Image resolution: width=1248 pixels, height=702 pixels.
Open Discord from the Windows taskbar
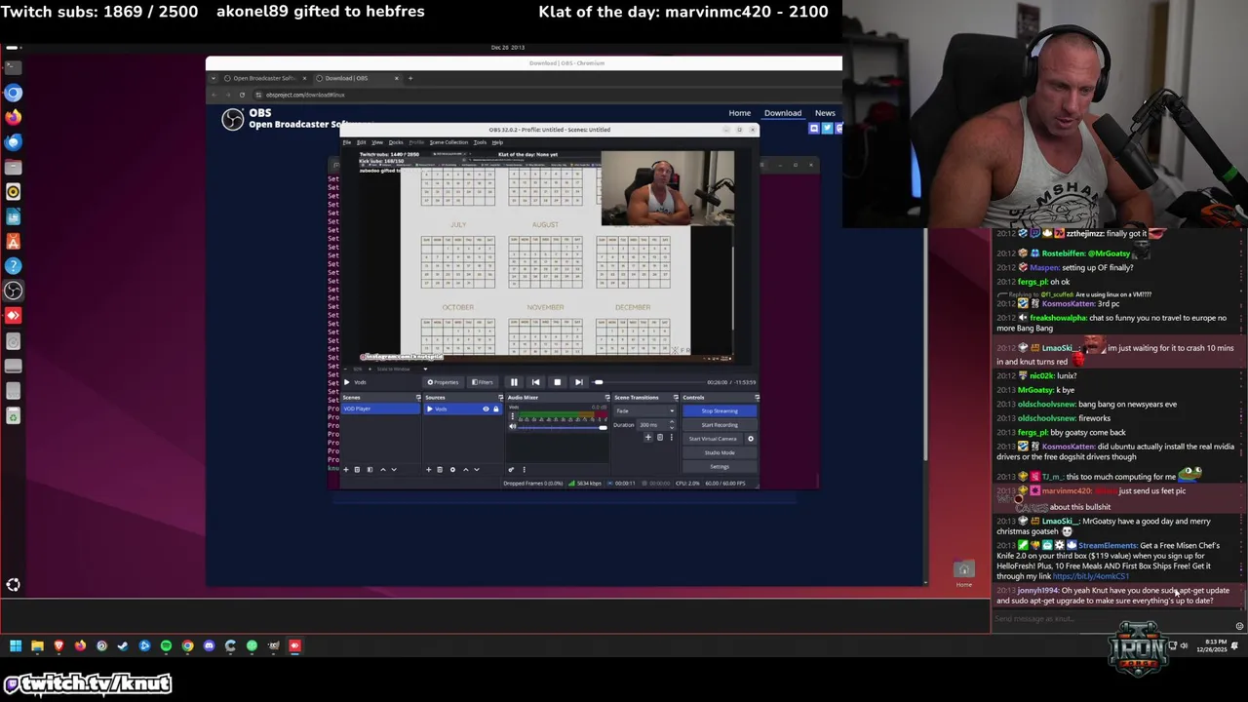click(x=209, y=645)
